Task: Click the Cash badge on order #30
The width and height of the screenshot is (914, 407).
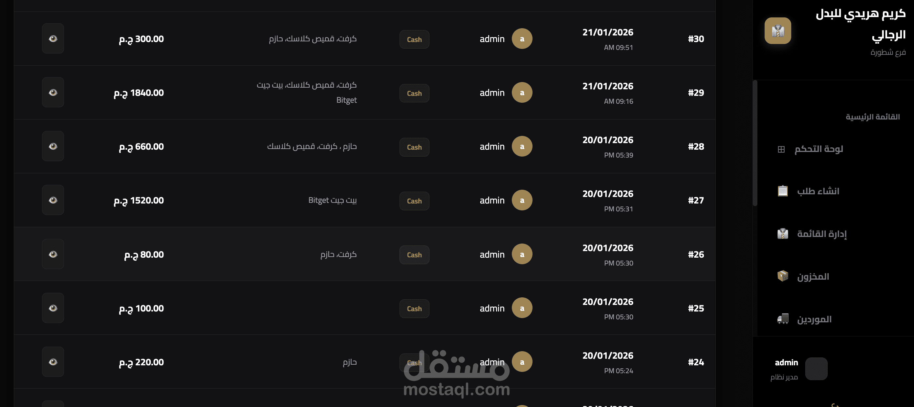Action: point(414,39)
